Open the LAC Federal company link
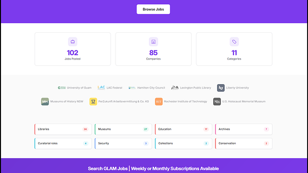The height and width of the screenshot is (173, 308). [x=115, y=87]
